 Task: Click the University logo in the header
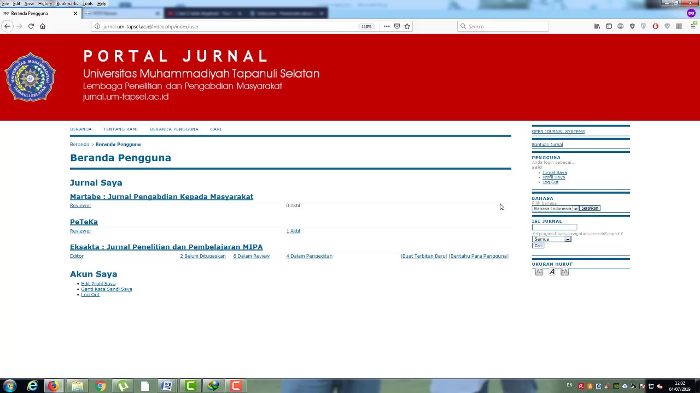[x=30, y=77]
